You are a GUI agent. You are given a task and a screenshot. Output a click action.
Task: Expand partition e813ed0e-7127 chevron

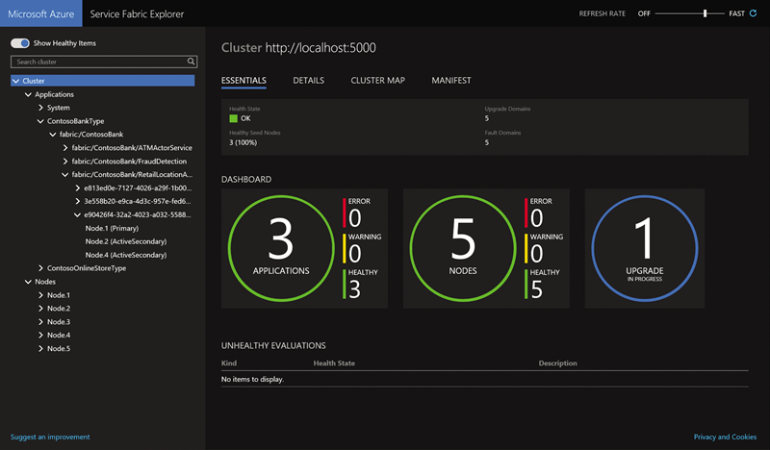pos(78,187)
